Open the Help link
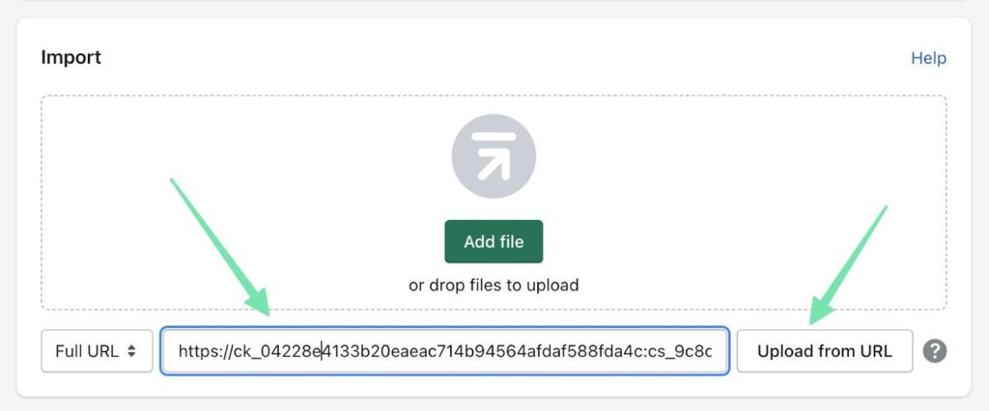 point(928,58)
